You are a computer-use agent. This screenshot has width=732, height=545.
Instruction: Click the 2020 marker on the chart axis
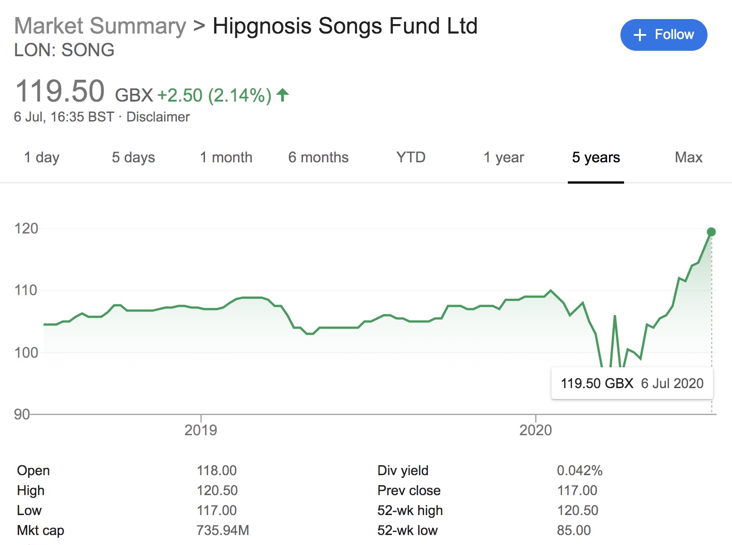(x=536, y=430)
